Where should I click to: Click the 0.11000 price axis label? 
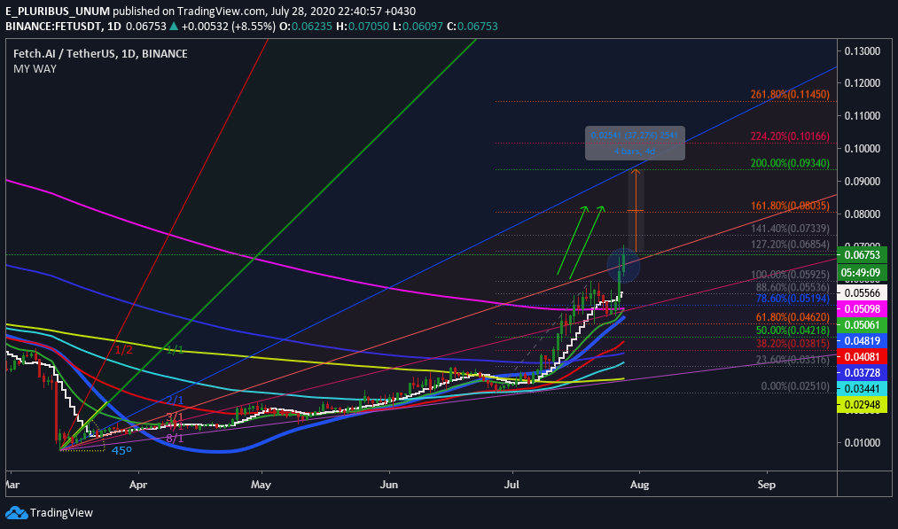pos(862,116)
